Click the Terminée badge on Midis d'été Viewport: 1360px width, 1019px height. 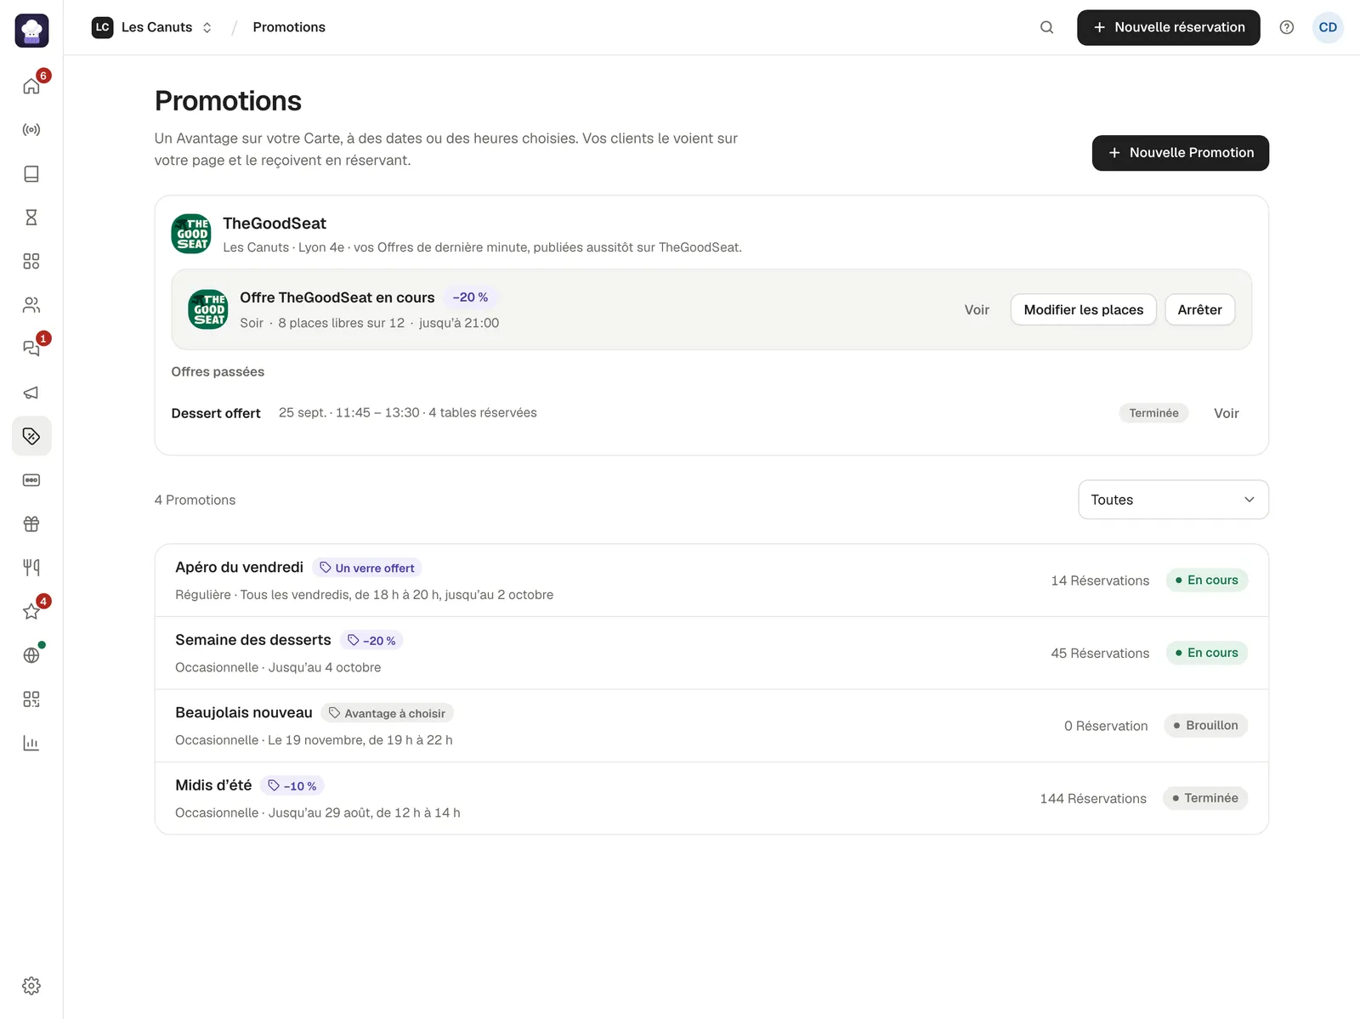1204,798
